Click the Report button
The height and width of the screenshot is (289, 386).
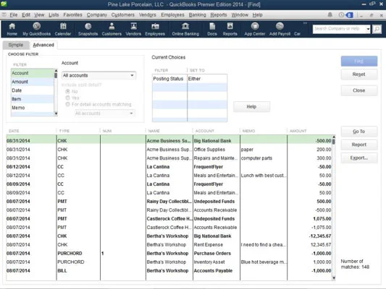click(359, 145)
